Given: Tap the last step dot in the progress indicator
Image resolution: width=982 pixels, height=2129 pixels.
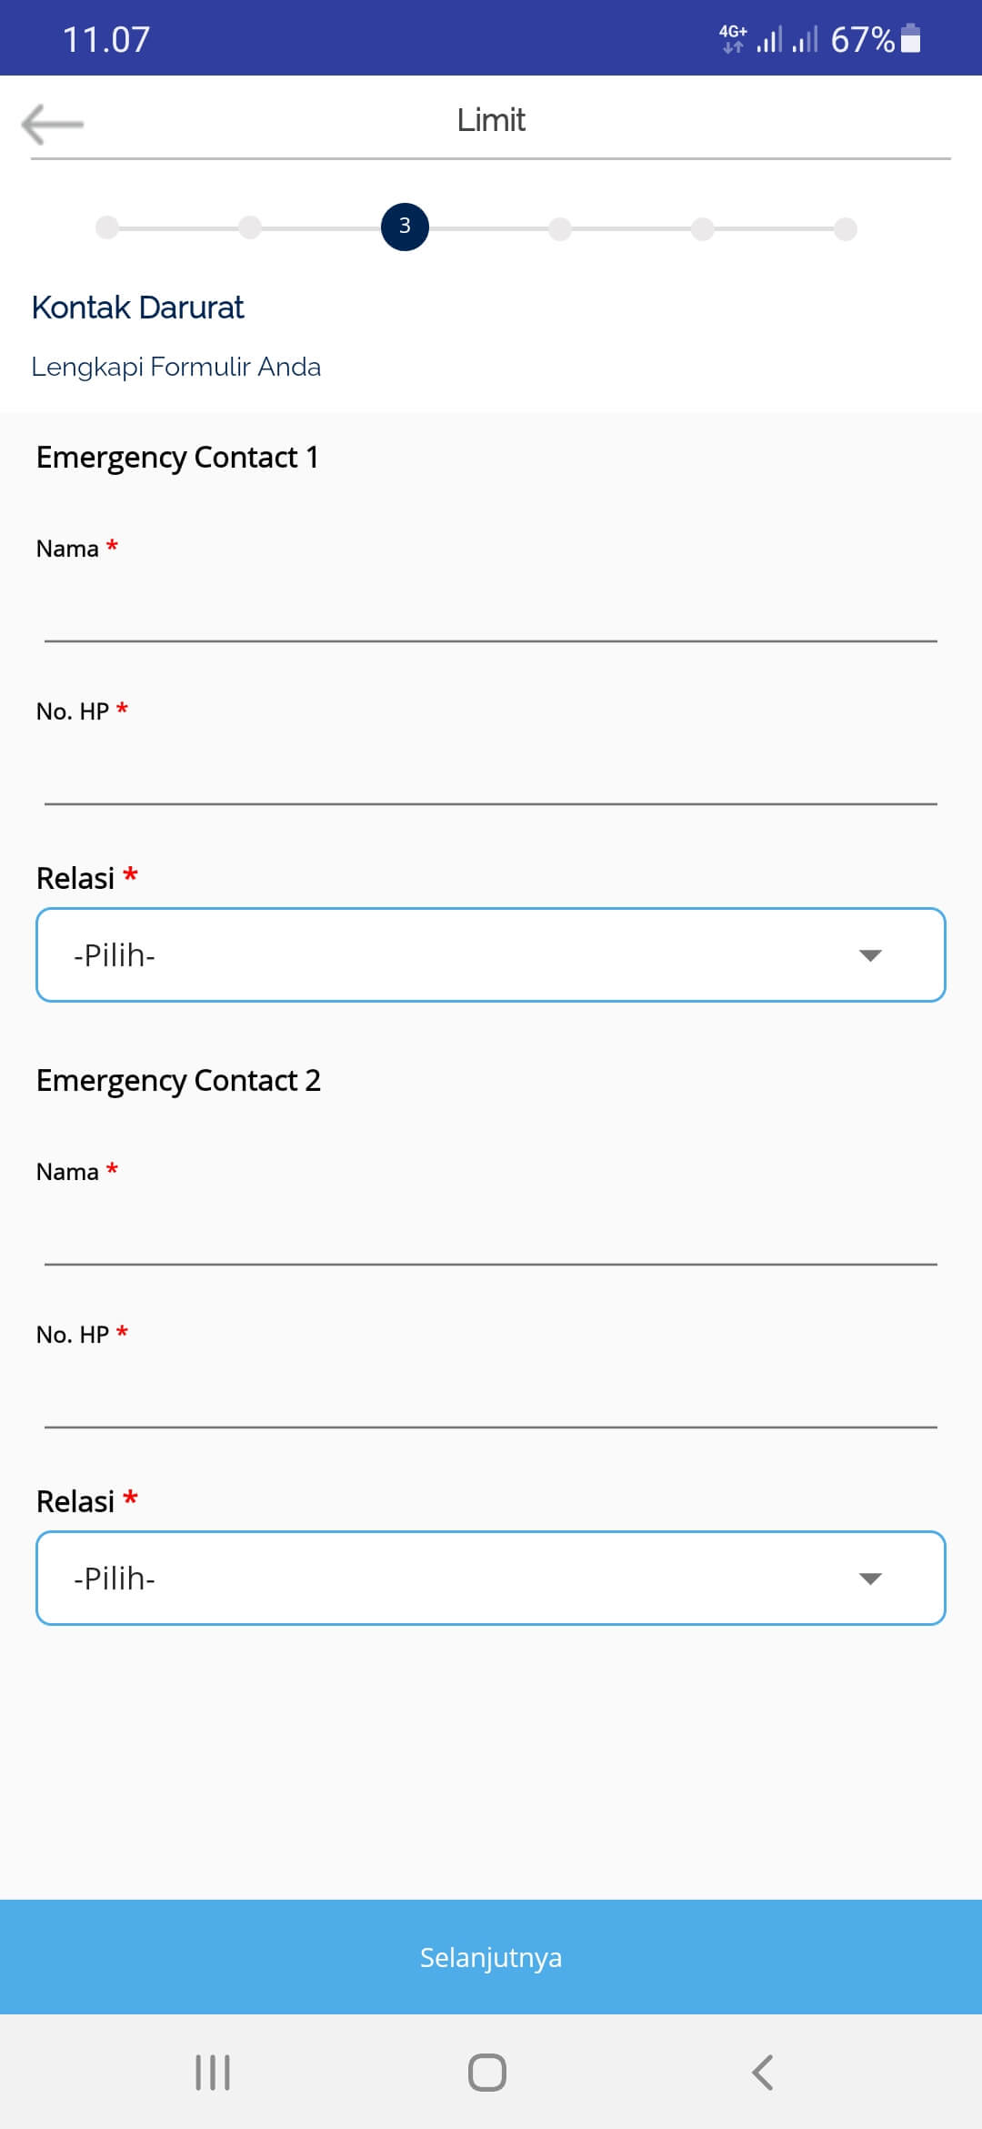Looking at the screenshot, I should pos(846,228).
